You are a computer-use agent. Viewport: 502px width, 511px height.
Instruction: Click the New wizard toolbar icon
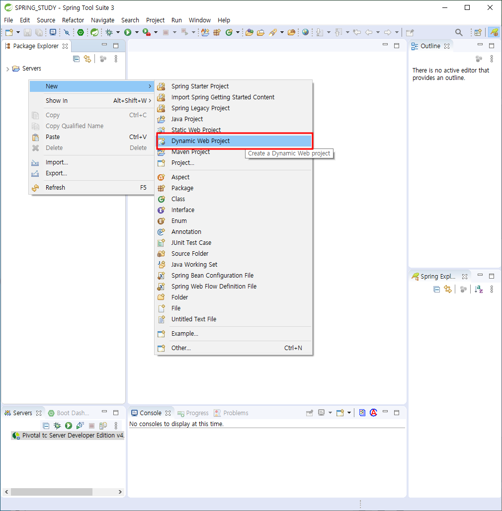9,32
